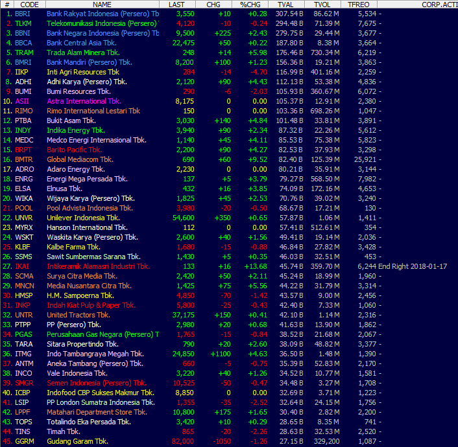Select stock code MNCN
The width and height of the screenshot is (458, 447).
point(25,286)
